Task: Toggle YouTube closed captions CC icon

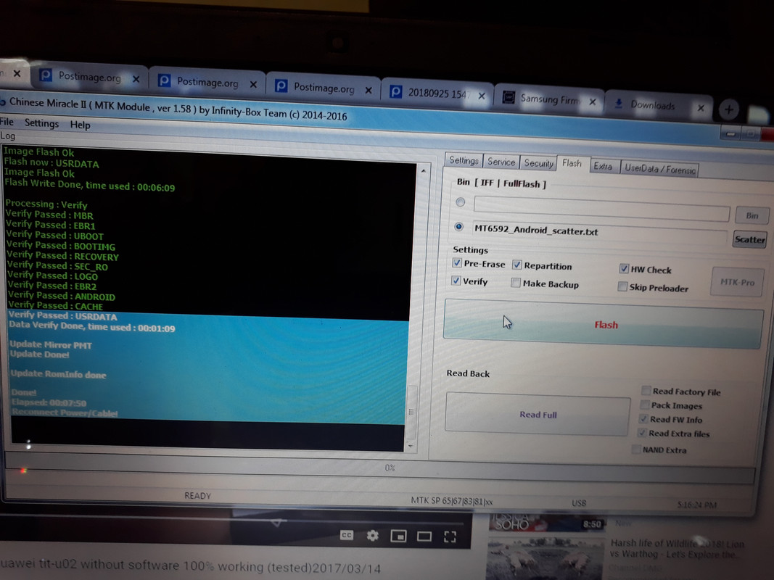Action: pyautogui.click(x=347, y=535)
